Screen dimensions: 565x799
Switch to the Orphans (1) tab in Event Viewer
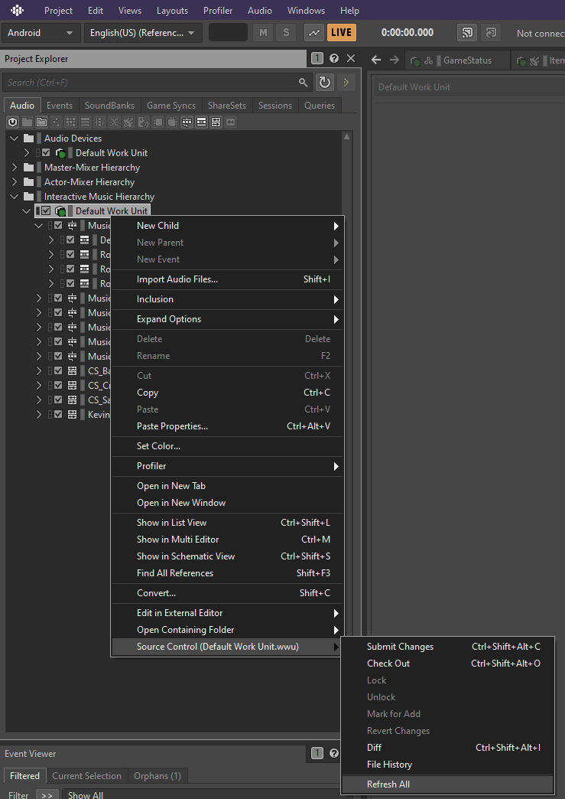pos(157,775)
